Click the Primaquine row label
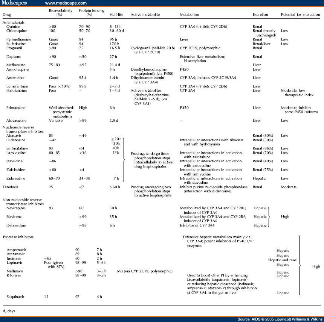 [16, 108]
